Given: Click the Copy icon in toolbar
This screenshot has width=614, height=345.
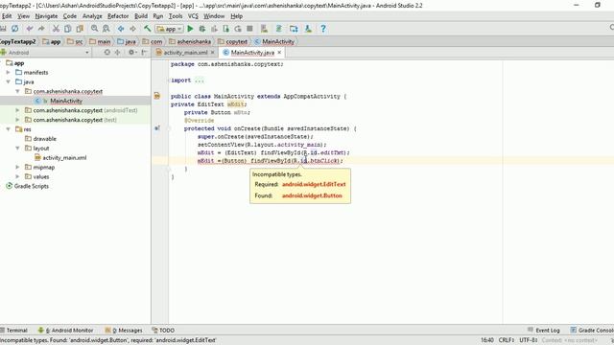Looking at the screenshot, I should coord(68,29).
